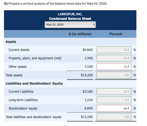The width and height of the screenshot is (147, 126).
Task: Select the Total assets label
Action: pyautogui.click(x=14, y=75)
